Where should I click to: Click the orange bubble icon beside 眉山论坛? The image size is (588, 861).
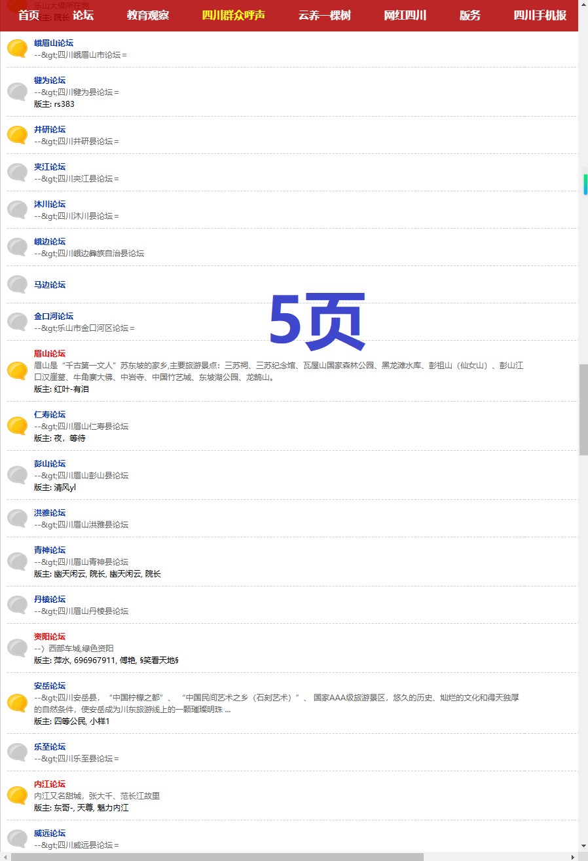(17, 371)
